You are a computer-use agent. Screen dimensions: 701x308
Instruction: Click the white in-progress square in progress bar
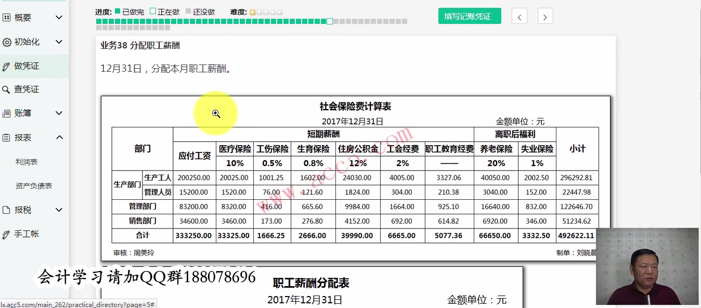[329, 21]
